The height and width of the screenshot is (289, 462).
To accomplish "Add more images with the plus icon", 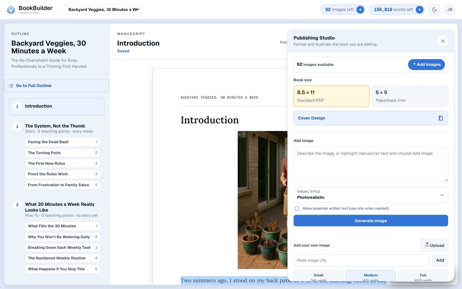I will click(360, 10).
